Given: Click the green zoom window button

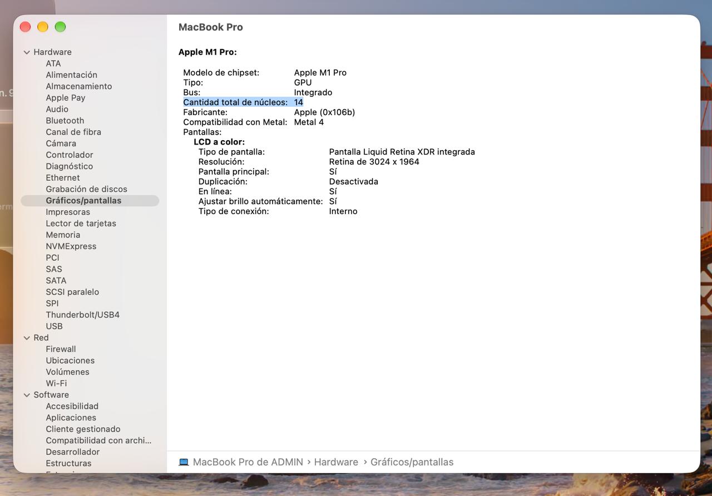Looking at the screenshot, I should pos(61,27).
